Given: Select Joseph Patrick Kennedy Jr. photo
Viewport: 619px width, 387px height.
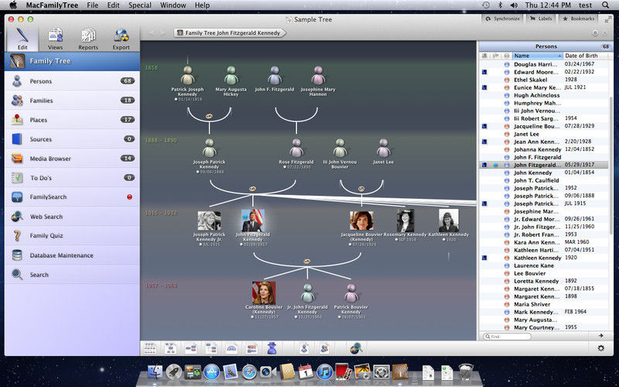Looking at the screenshot, I should pyautogui.click(x=209, y=221).
